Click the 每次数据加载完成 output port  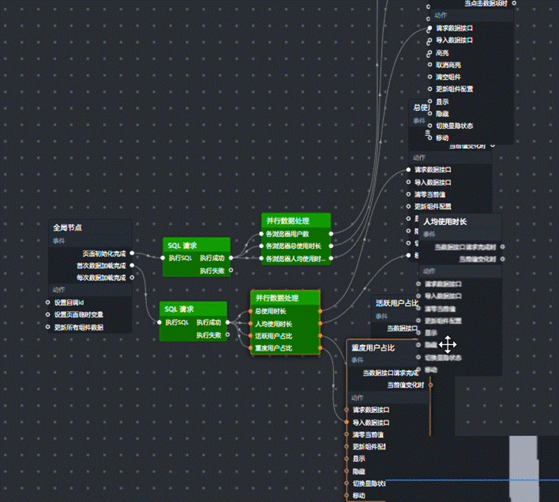click(x=132, y=277)
